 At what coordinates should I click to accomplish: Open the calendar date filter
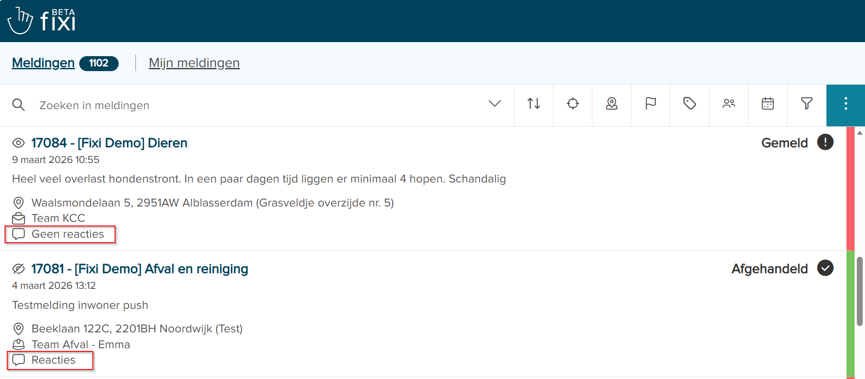pos(768,104)
